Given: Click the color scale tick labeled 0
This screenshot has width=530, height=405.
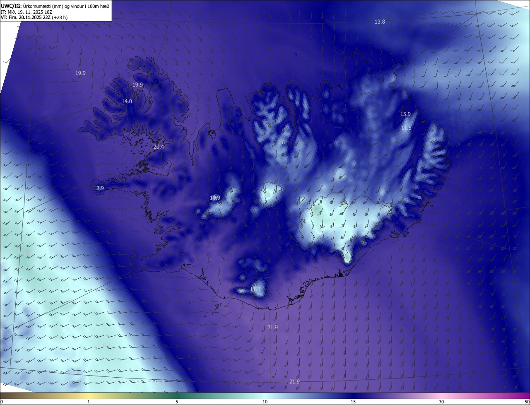Looking at the screenshot, I should (2, 402).
